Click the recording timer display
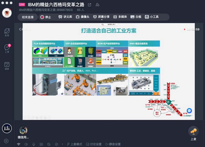 pos(193,30)
